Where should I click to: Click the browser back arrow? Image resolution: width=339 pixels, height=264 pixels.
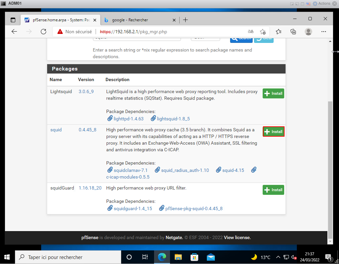pos(14,32)
